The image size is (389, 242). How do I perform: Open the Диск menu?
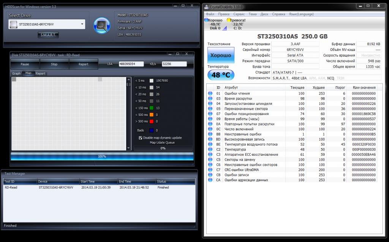tap(265, 14)
